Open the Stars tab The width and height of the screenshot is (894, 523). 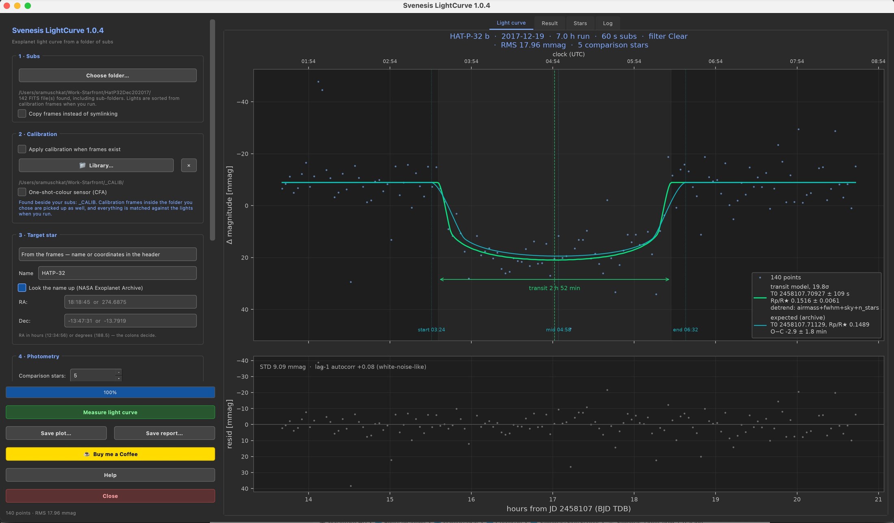[580, 23]
